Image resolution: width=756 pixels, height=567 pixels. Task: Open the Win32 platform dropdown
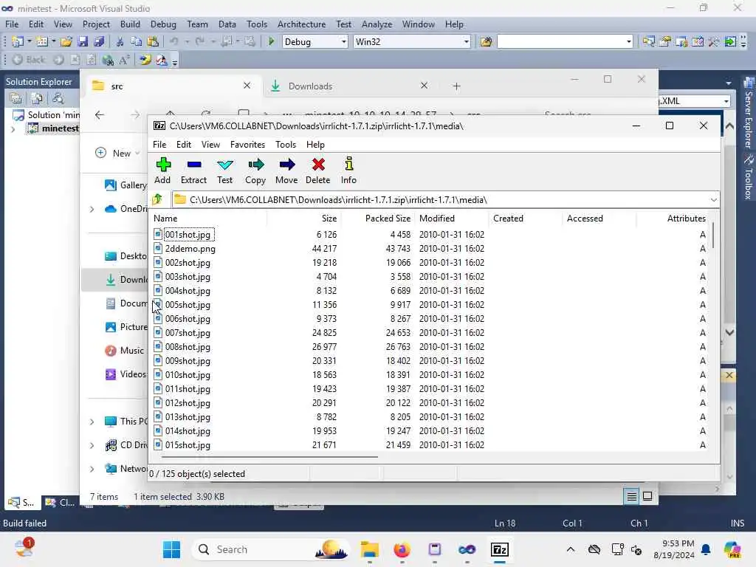466,42
